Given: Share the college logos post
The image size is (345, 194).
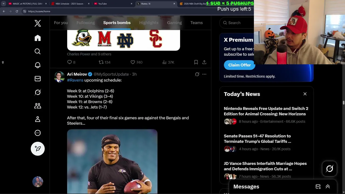Looking at the screenshot, I should [204, 62].
